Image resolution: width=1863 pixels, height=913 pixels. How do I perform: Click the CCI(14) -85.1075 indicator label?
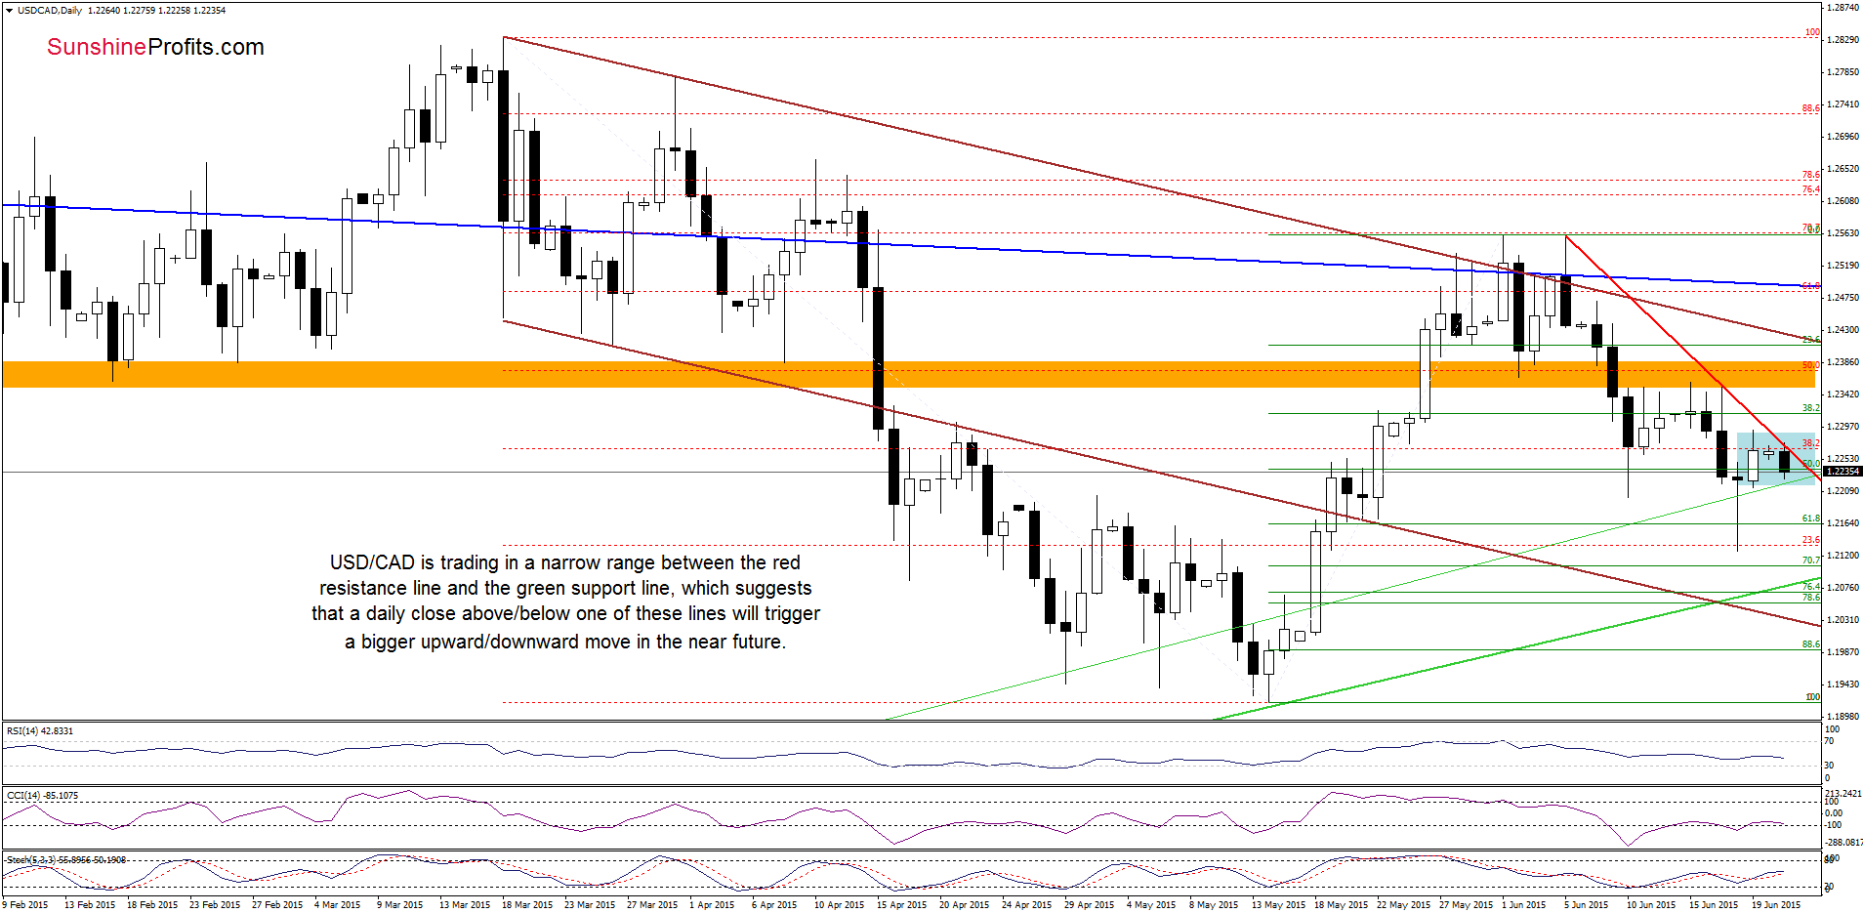click(x=43, y=795)
